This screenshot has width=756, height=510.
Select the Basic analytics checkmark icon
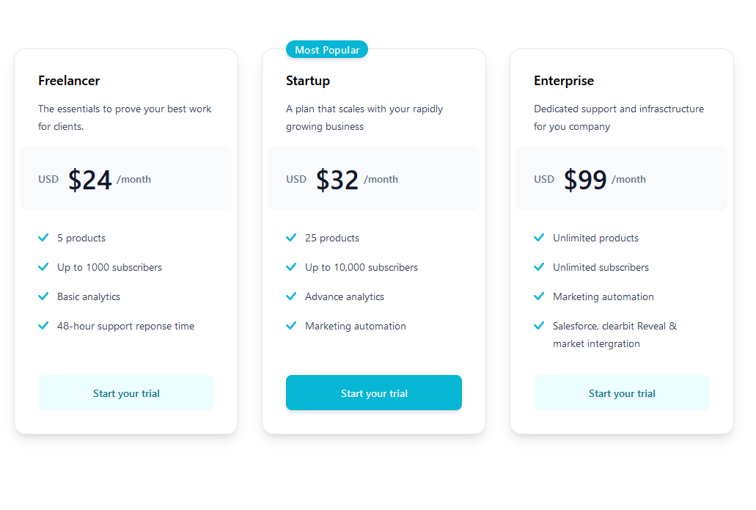[43, 296]
